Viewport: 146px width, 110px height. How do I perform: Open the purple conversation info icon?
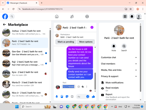tap(92, 27)
